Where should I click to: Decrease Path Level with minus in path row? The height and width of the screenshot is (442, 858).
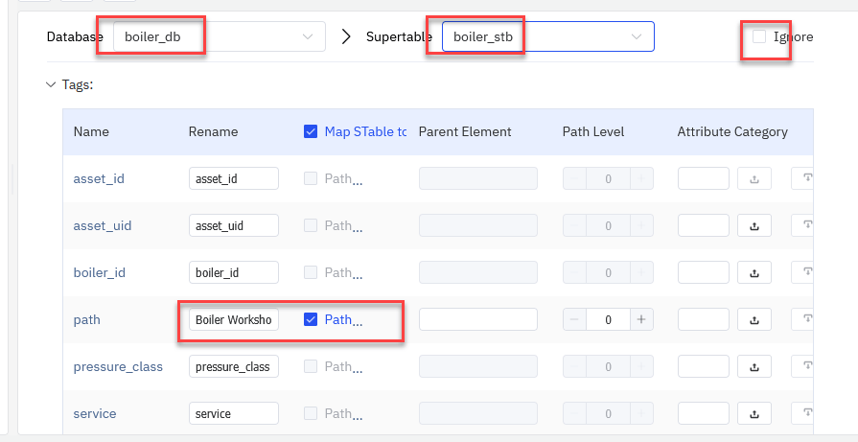tap(574, 319)
